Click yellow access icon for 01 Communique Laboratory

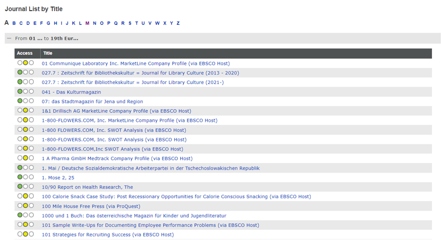pyautogui.click(x=25, y=63)
